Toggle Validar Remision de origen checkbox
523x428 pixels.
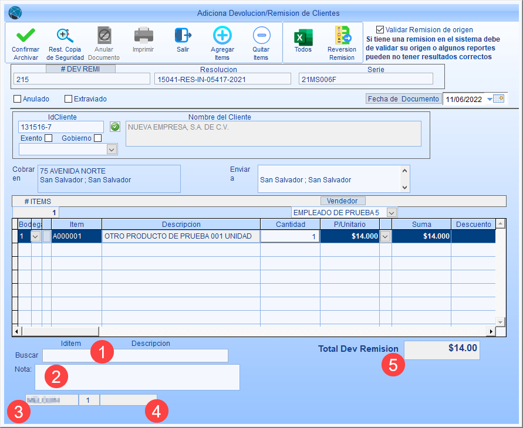pos(380,30)
